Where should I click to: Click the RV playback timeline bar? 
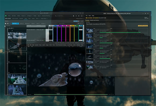coord(71,94)
